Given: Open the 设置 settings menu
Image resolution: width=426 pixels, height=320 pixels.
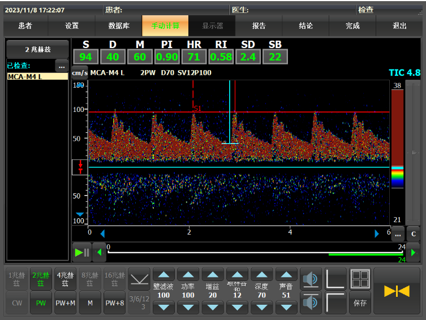Looking at the screenshot, I should [72, 26].
